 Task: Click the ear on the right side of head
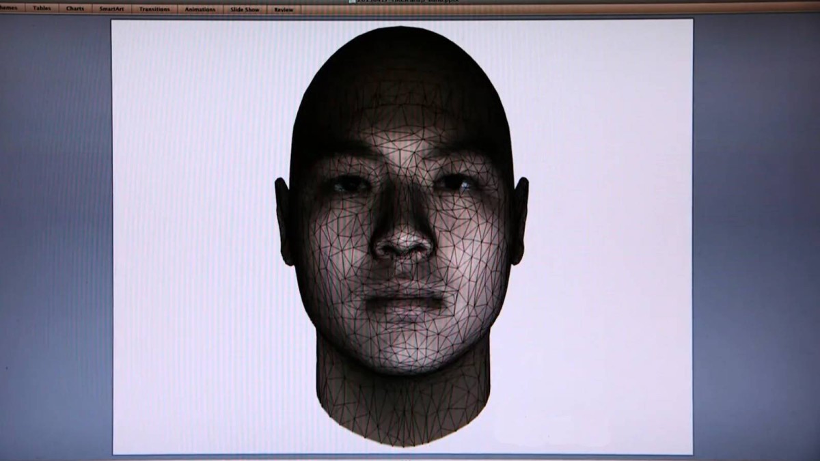520,219
